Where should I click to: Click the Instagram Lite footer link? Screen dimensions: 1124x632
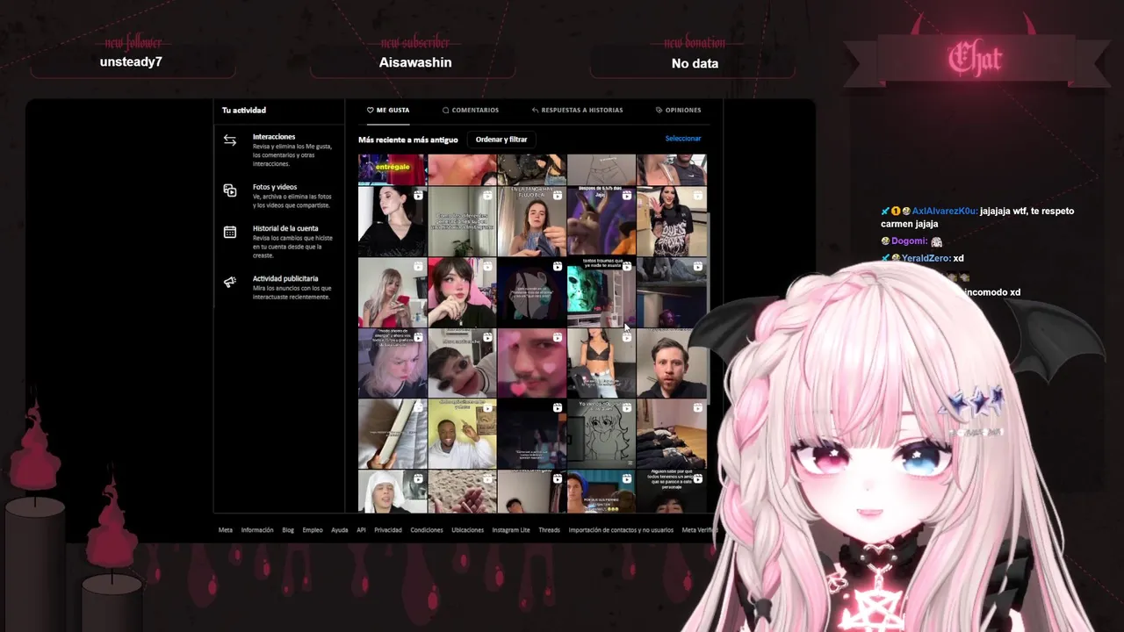point(511,530)
